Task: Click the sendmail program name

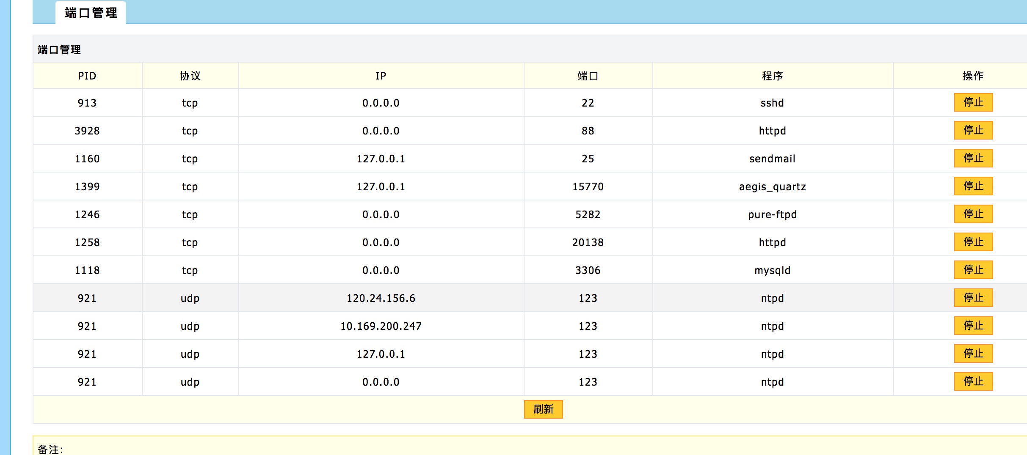Action: [x=773, y=159]
